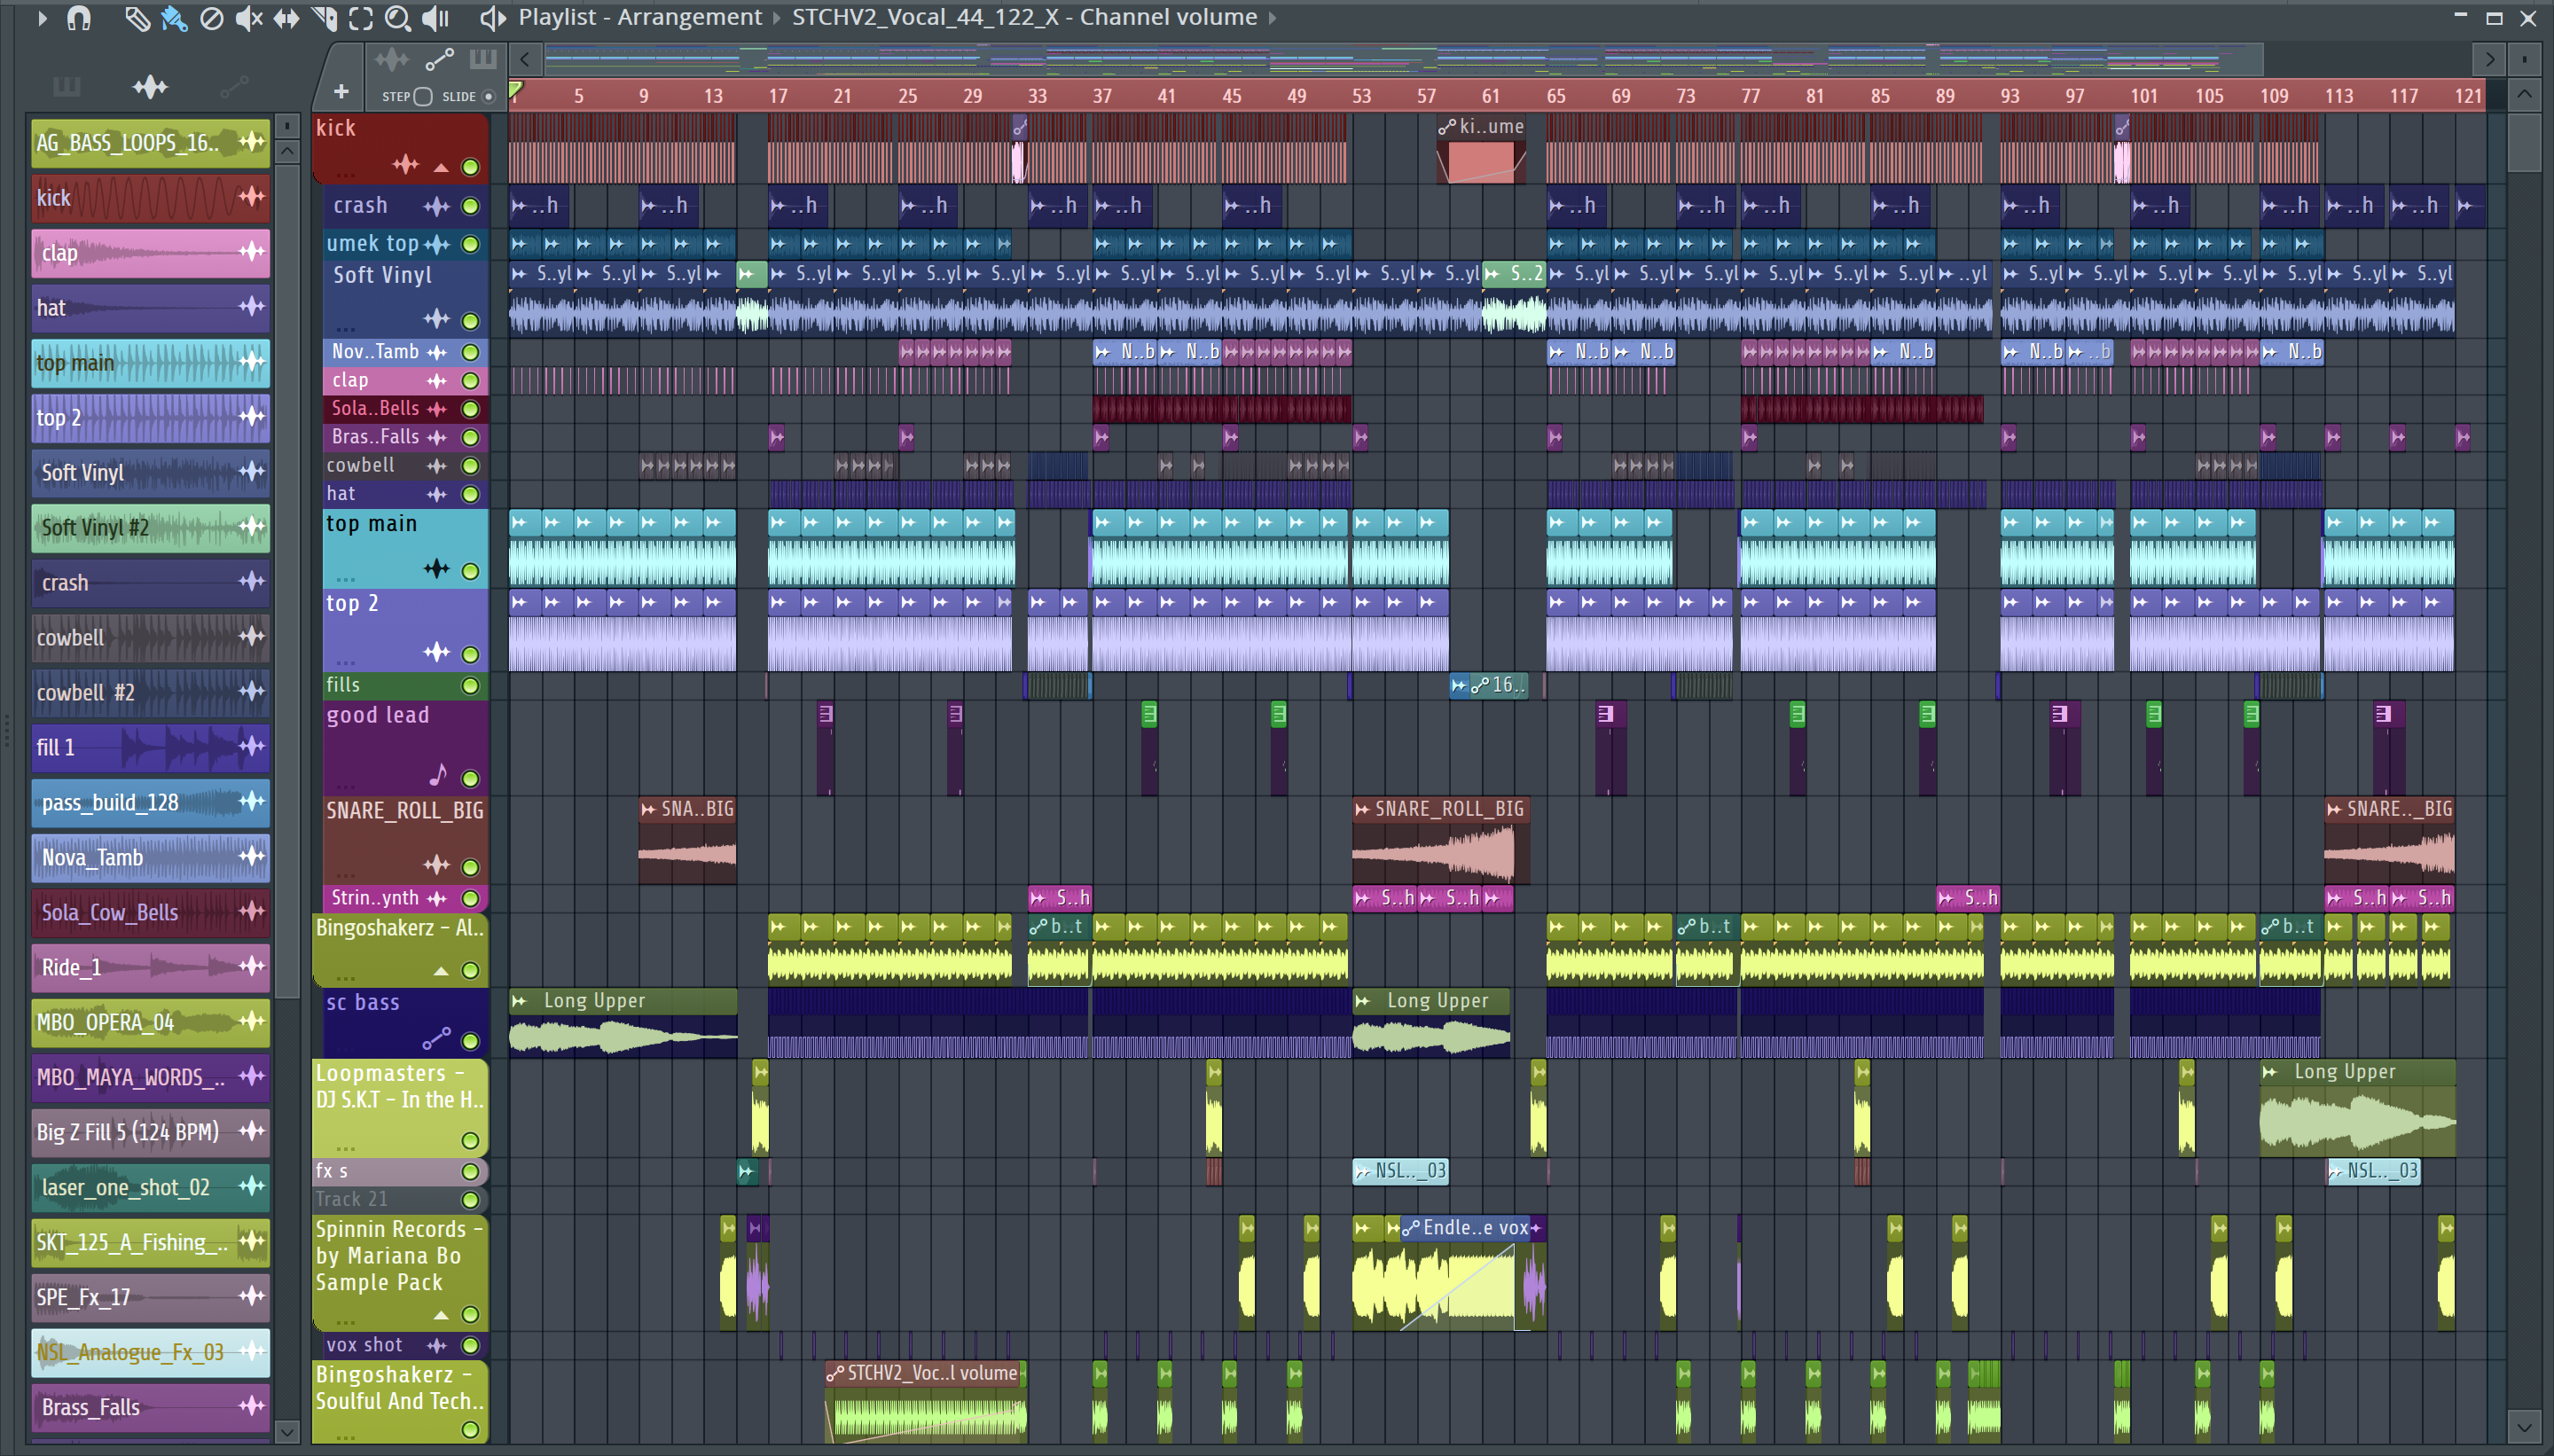Image resolution: width=2554 pixels, height=1456 pixels.
Task: Mute the fills track LED
Action: (470, 686)
